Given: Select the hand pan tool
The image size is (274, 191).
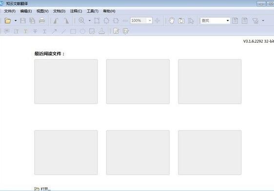Looking at the screenshot, I should click(x=172, y=21).
